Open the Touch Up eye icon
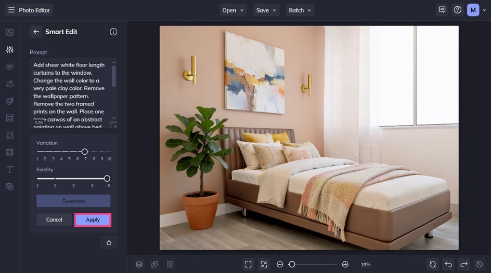 pyautogui.click(x=10, y=66)
